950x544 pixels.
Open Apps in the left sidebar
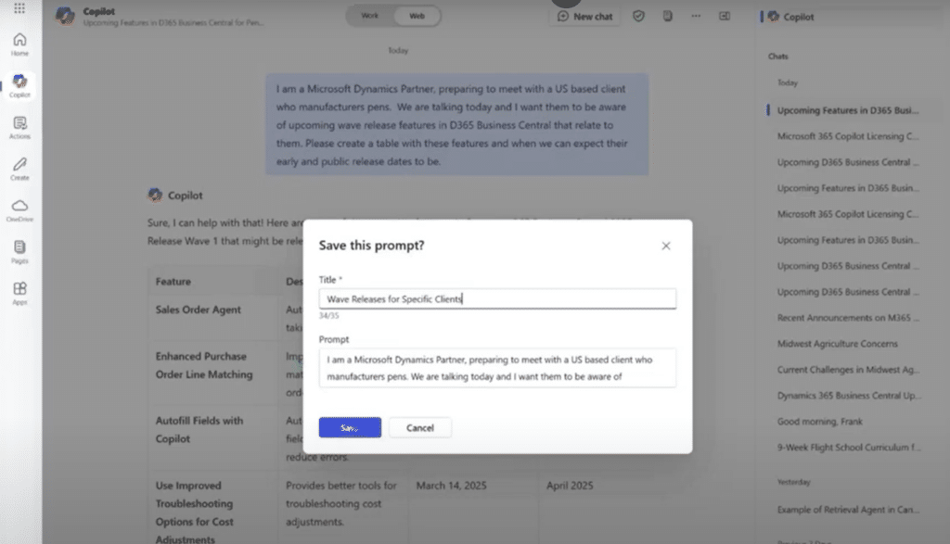tap(19, 293)
